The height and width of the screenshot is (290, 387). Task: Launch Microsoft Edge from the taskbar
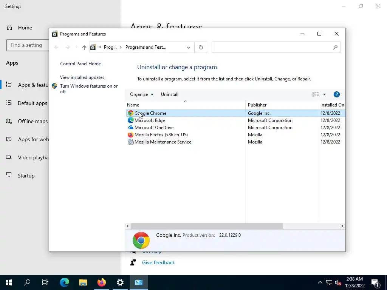(x=65, y=282)
